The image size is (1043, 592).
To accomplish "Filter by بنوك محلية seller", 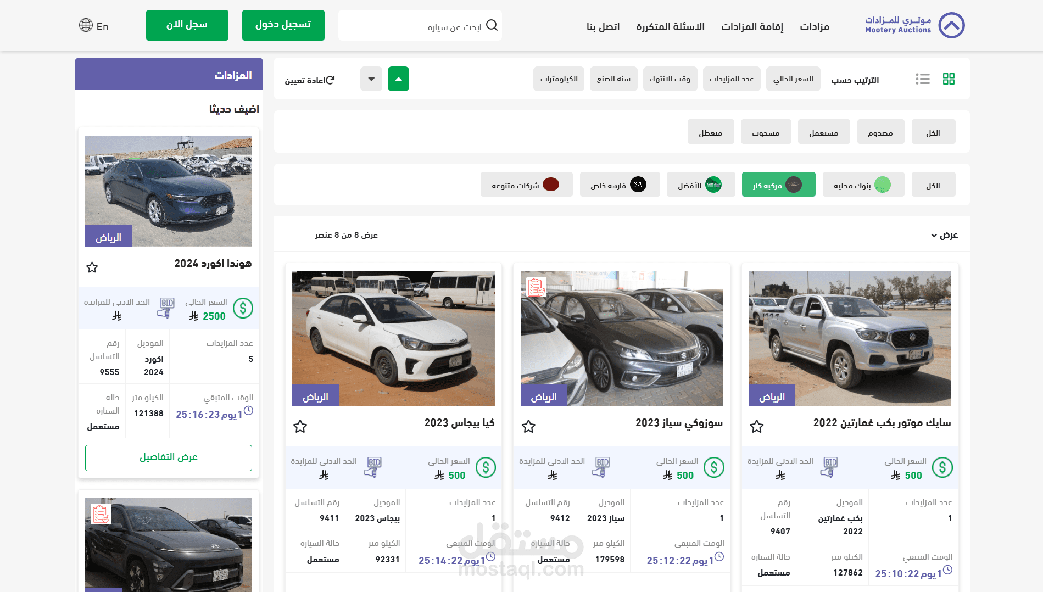I will (863, 185).
